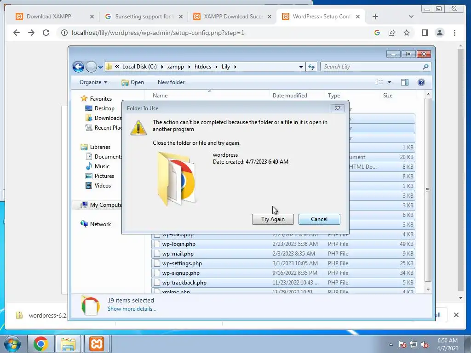Create a New folder
Image resolution: width=471 pixels, height=353 pixels.
coord(171,82)
